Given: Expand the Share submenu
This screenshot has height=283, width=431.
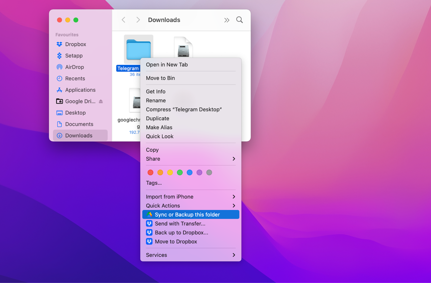Looking at the screenshot, I should coord(234,159).
